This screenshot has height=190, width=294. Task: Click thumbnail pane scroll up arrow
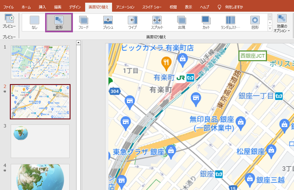[78, 42]
